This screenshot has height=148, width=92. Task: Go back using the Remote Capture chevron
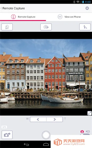point(1,8)
